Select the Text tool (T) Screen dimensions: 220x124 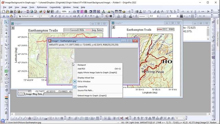(x=6, y=56)
